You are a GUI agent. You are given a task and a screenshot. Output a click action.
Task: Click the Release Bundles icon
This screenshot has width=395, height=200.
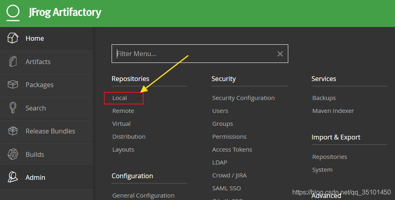pyautogui.click(x=13, y=131)
